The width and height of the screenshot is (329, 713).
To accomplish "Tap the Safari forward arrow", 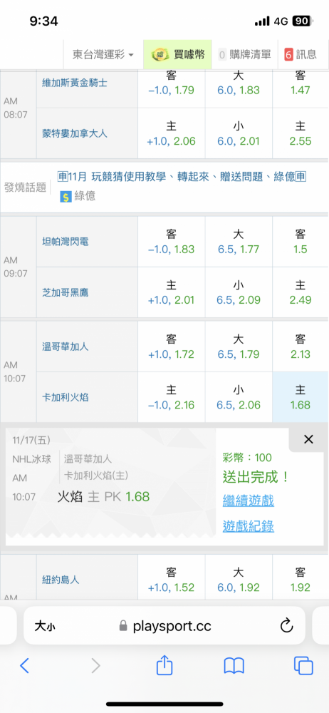I will [x=95, y=666].
